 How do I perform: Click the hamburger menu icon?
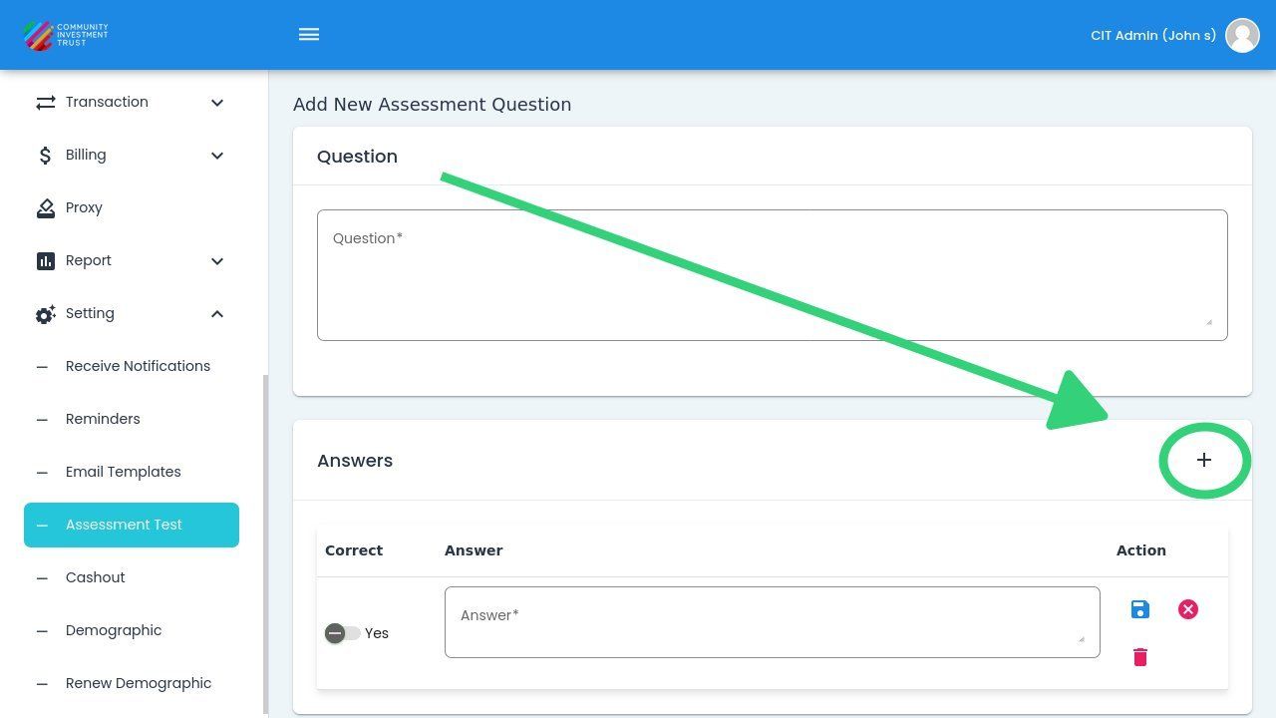click(309, 35)
